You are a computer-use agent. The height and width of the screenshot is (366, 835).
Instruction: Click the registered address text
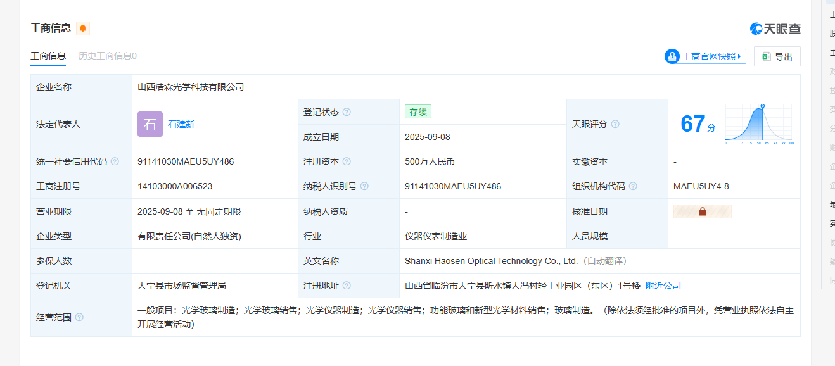[x=523, y=286]
